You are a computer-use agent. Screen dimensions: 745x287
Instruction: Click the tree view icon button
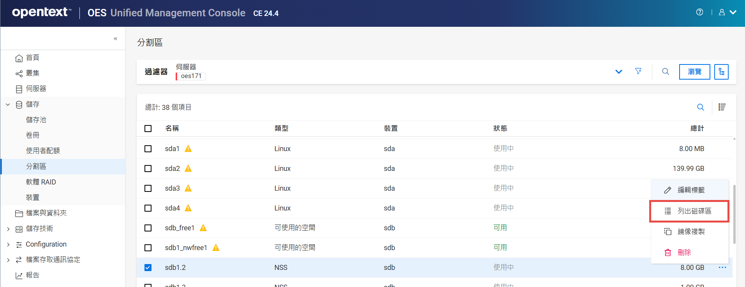click(721, 72)
